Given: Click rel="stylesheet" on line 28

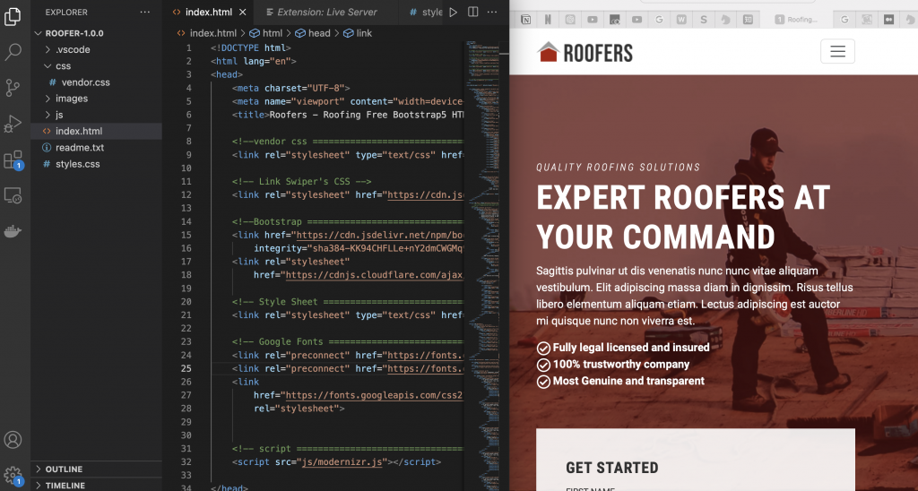Looking at the screenshot, I should tap(299, 409).
